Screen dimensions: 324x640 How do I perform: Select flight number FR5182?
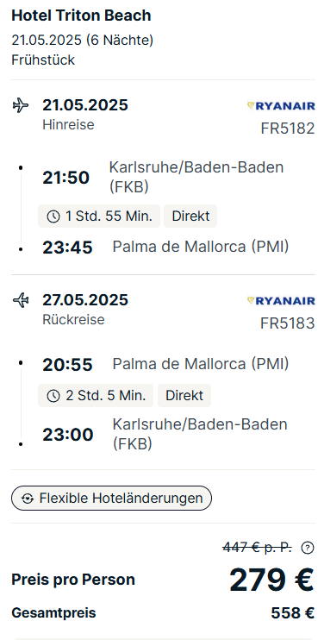point(288,129)
